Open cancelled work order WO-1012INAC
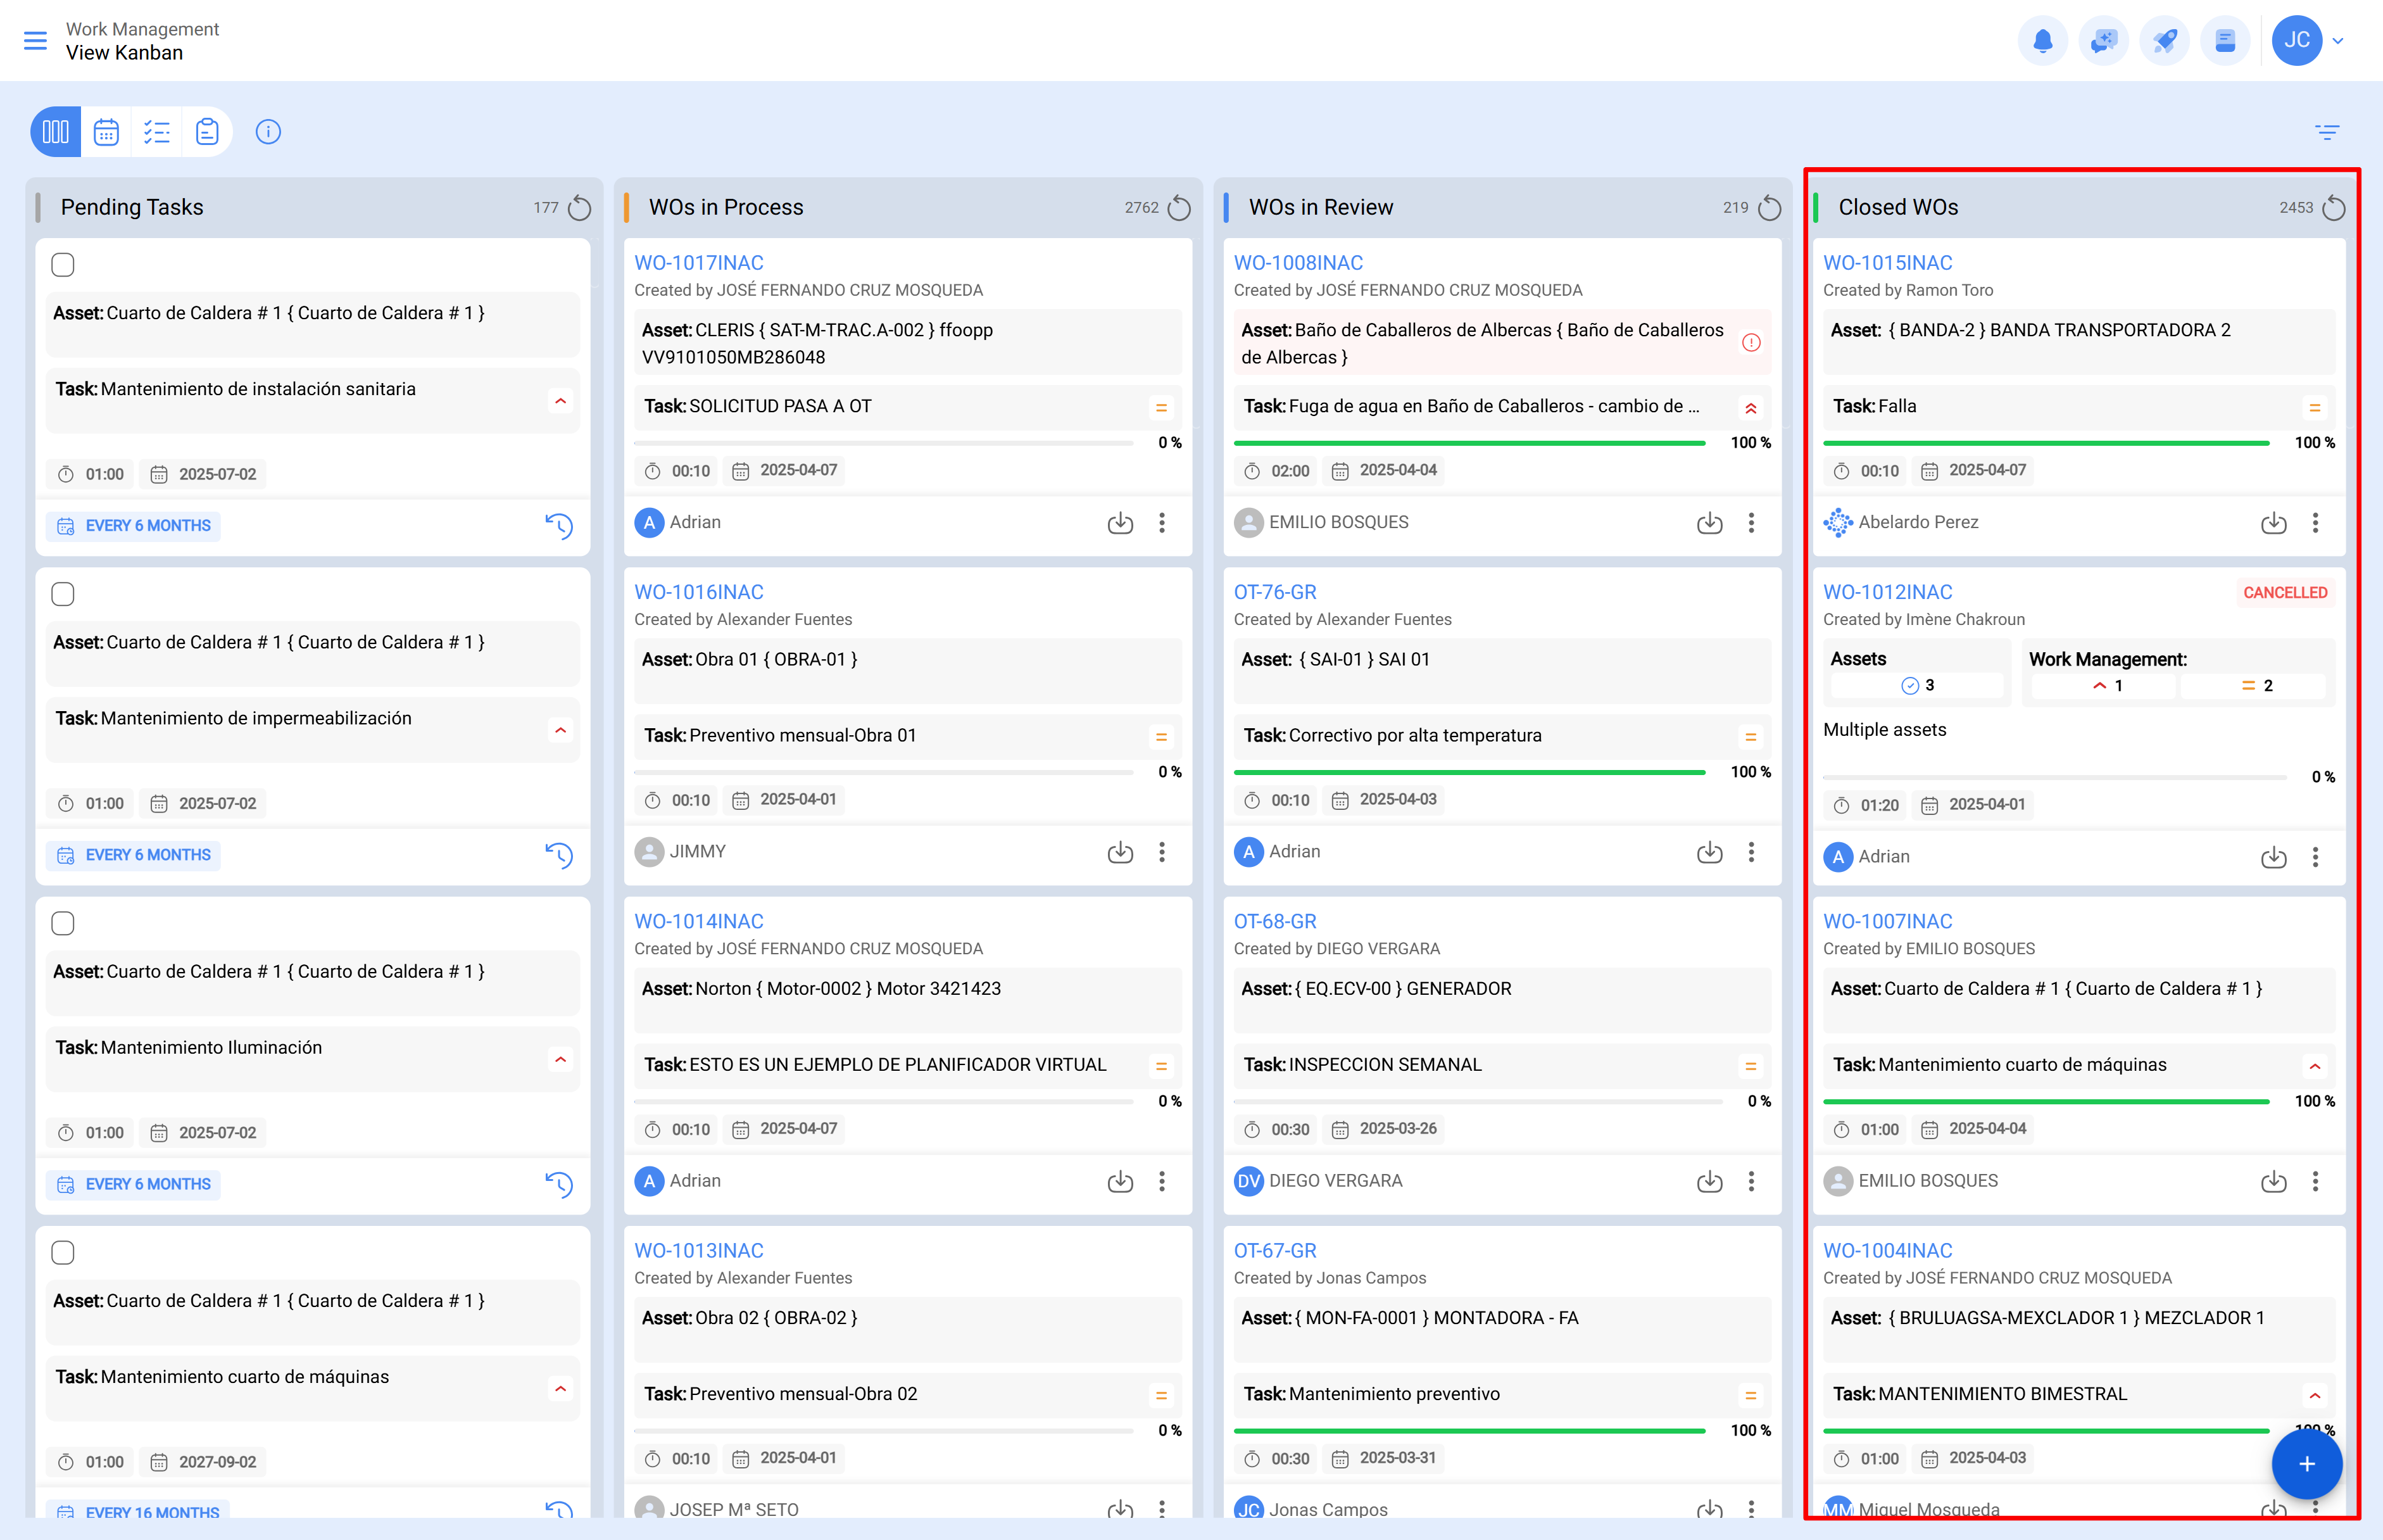Image resolution: width=2383 pixels, height=1540 pixels. [1887, 592]
